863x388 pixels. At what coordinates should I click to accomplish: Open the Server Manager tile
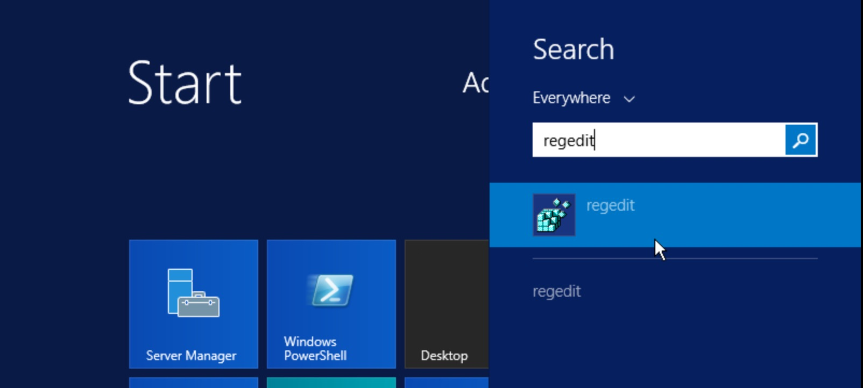point(194,304)
